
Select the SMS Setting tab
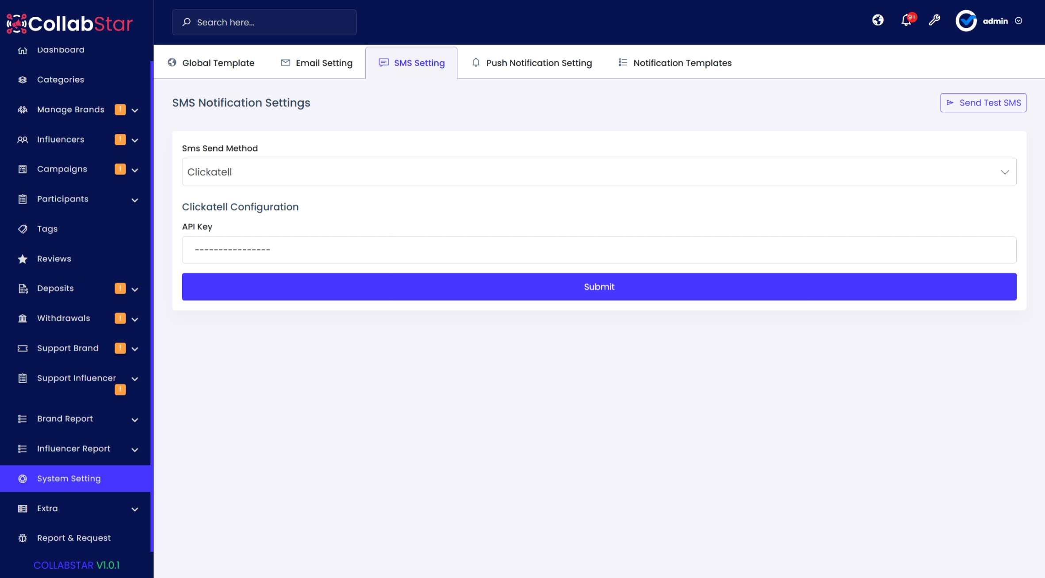point(411,63)
